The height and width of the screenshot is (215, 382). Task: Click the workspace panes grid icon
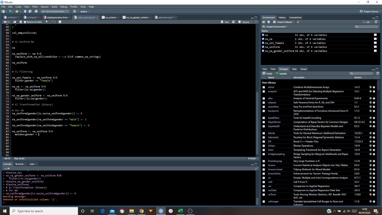(74, 11)
